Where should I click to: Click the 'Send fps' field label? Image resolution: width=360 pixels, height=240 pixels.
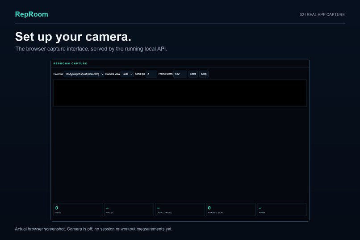(140, 74)
